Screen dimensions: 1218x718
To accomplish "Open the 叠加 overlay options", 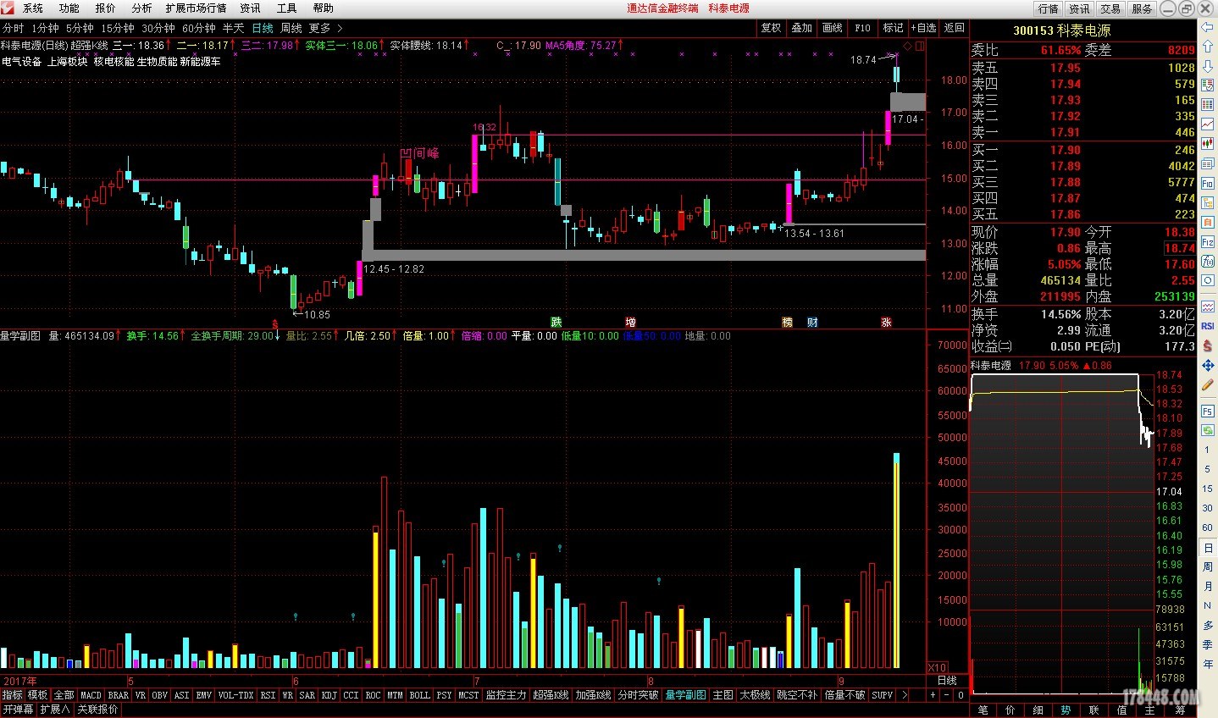I will pos(801,28).
